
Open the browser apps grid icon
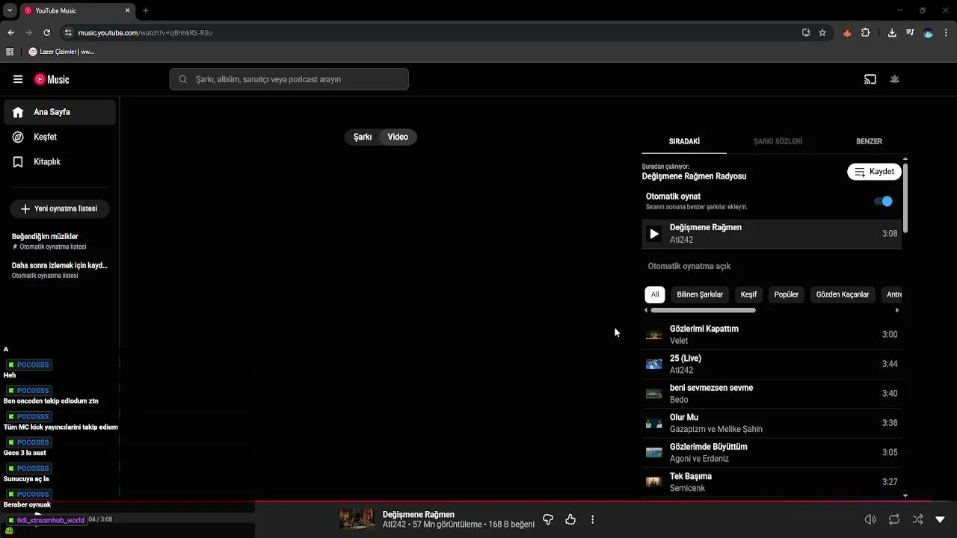10,52
